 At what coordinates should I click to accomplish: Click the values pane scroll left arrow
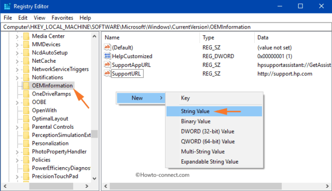106,186
